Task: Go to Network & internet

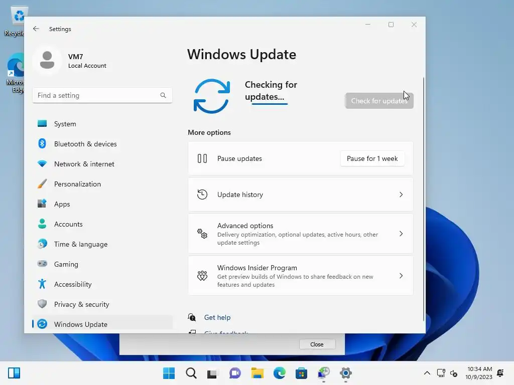Action: (102, 164)
